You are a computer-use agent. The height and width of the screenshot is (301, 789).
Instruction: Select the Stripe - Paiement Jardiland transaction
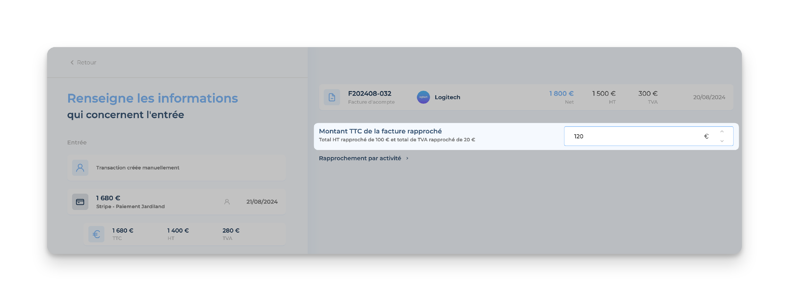coord(176,202)
